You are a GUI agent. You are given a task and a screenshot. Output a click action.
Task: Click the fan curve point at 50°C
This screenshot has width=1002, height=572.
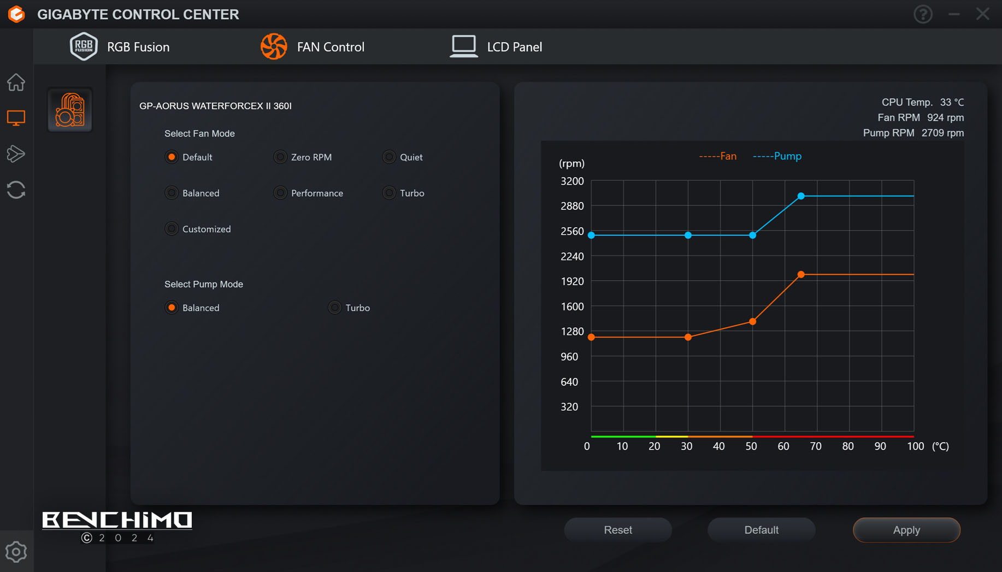tap(752, 322)
